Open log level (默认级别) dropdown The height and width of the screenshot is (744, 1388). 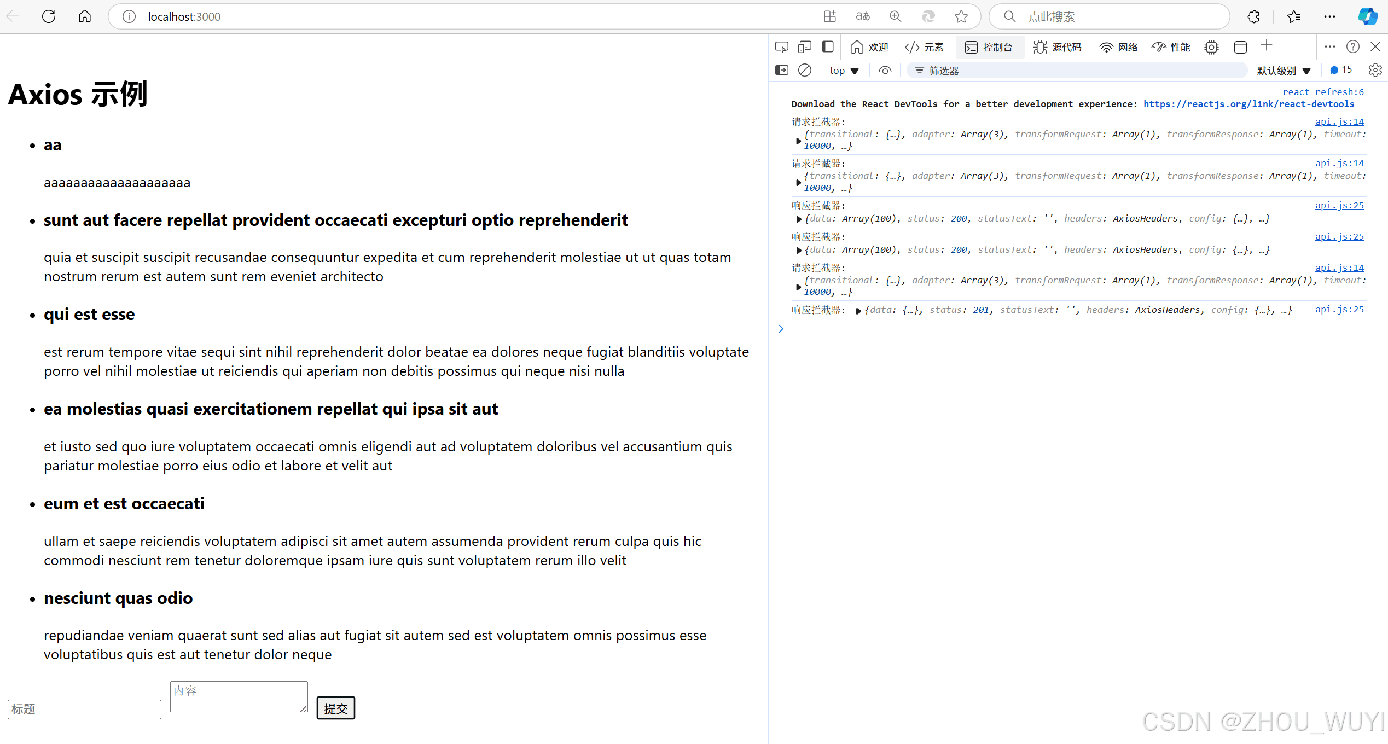1284,71
